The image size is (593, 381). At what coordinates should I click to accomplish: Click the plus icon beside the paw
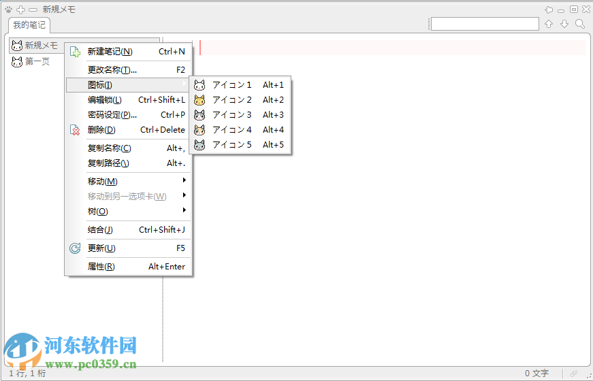(21, 10)
